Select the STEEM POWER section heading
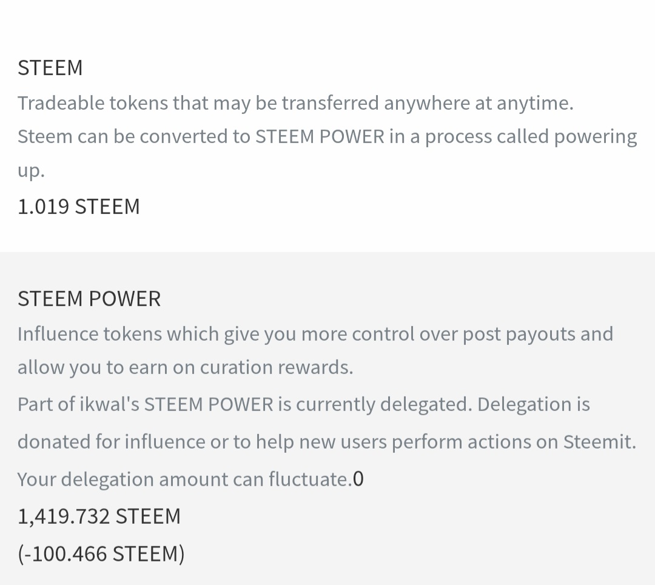The image size is (655, 585). point(89,299)
